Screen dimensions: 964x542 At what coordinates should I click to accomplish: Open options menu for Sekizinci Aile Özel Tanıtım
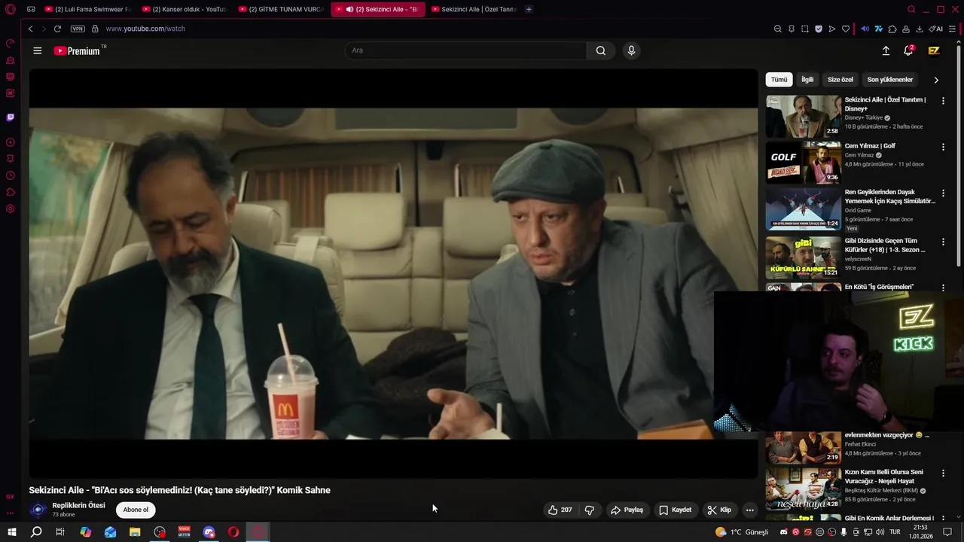[x=943, y=100]
